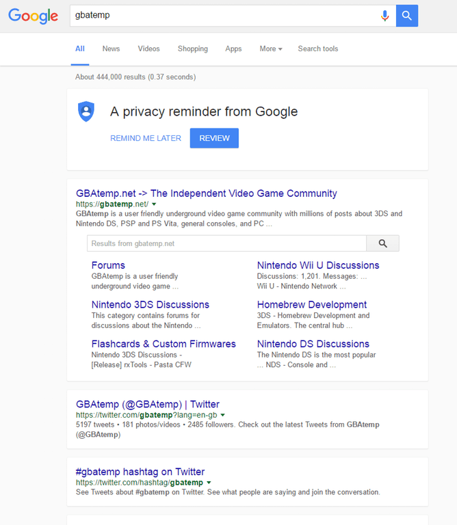Click the Google logo

tap(33, 16)
